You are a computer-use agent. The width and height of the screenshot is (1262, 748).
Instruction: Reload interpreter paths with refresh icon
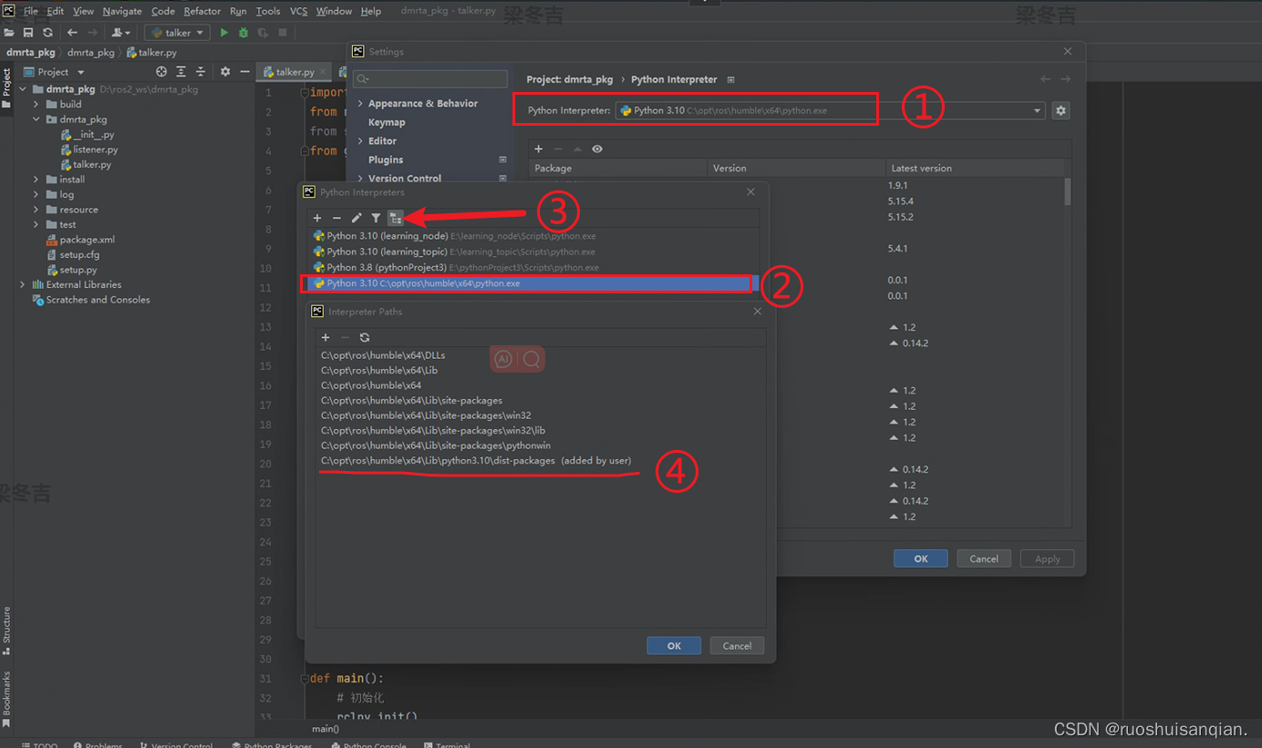pos(363,337)
